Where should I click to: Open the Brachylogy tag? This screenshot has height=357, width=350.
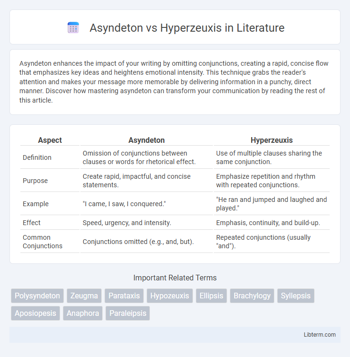click(x=252, y=296)
